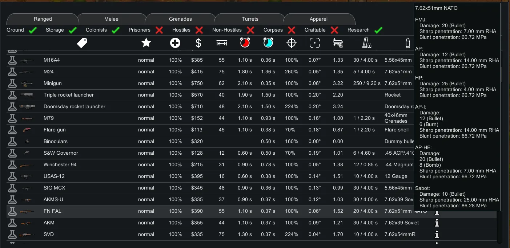Turn off the Research filter

click(378, 30)
